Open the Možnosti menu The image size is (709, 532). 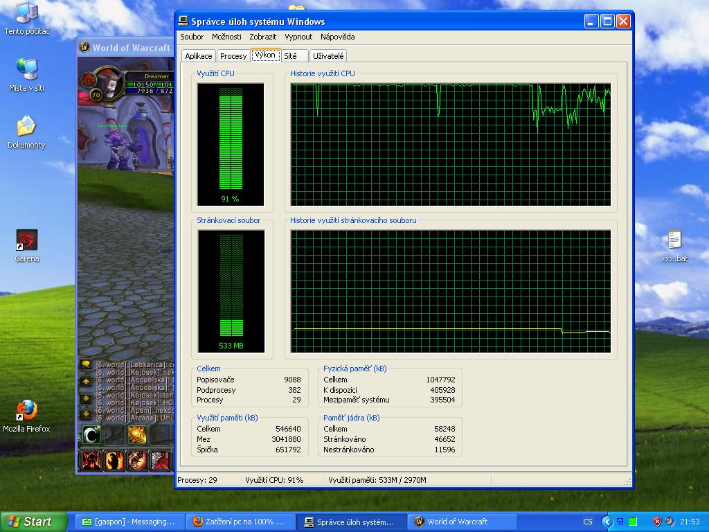[x=226, y=37]
